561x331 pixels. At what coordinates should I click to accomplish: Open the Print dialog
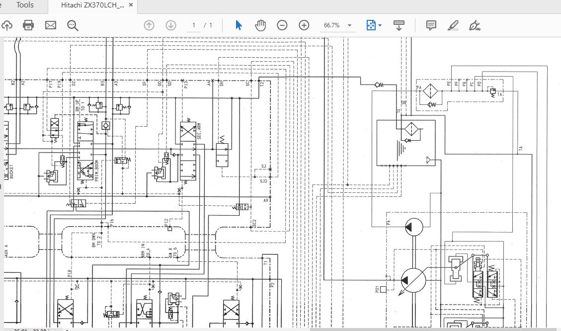[x=28, y=25]
